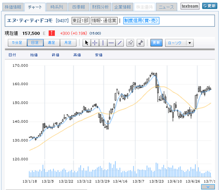Click the horizontal scrollbar under the chart
Image resolution: width=219 pixels, height=190 pixels.
(x=47, y=190)
